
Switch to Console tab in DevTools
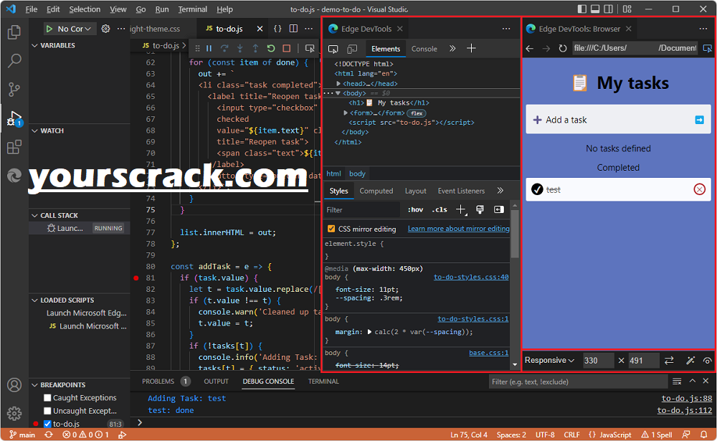[424, 49]
